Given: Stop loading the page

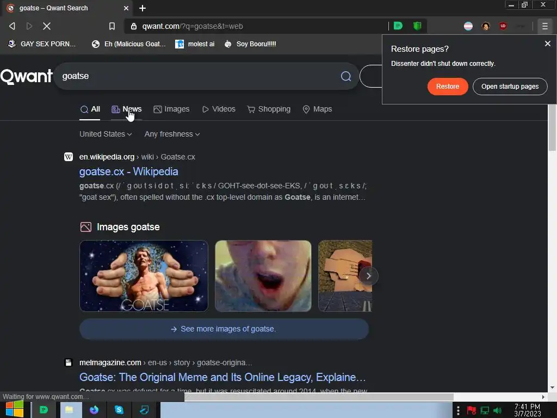Looking at the screenshot, I should (47, 26).
